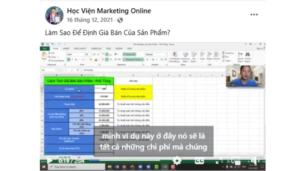Toggle Wrap Text button
The image size is (305, 171).
click(129, 54)
